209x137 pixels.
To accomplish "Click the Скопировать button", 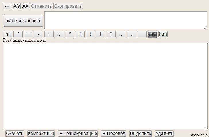I will coord(68,6).
